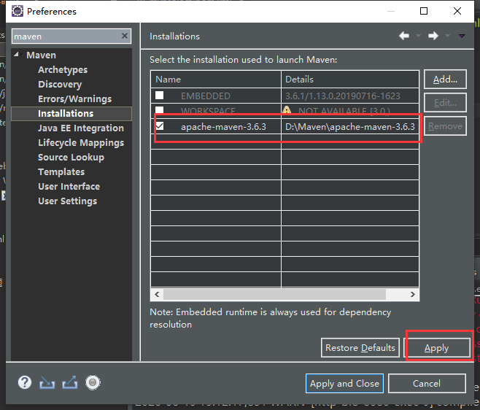
Task: Select the 3.6.1/1.13.0.20190716-1623 details cell
Action: 343,96
